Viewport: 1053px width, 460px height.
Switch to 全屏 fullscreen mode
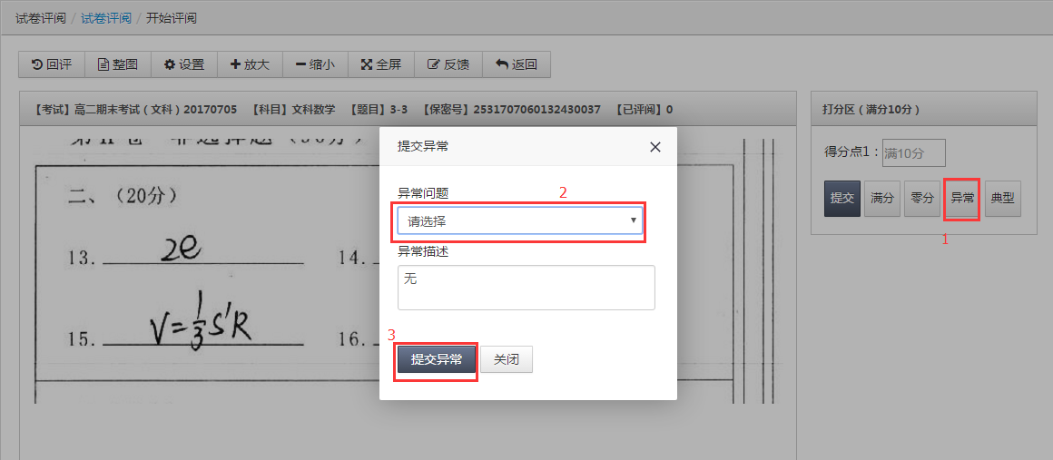(x=381, y=65)
